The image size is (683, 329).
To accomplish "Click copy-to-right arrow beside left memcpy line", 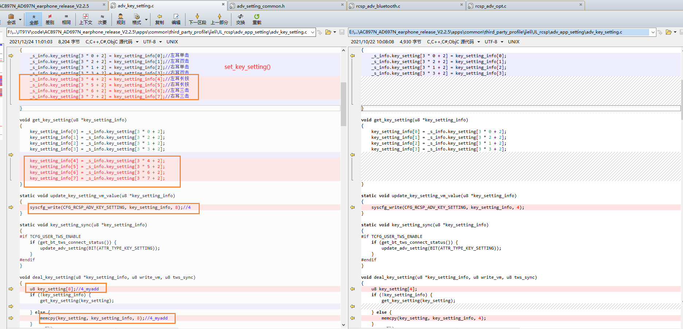I will click(11, 318).
